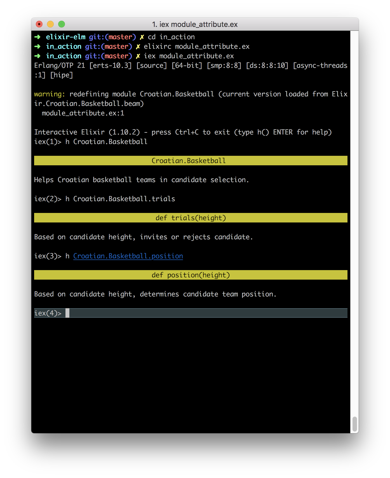The image size is (390, 478).
Task: Click the yellow minimize window button
Action: (50, 24)
